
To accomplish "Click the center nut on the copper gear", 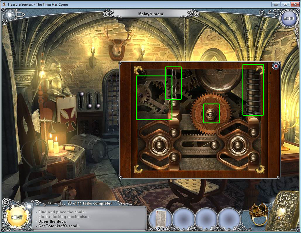I will (211, 114).
